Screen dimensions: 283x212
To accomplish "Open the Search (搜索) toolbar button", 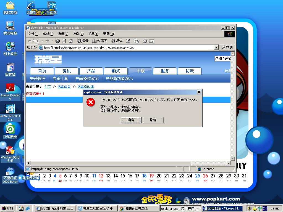I will (83, 41).
